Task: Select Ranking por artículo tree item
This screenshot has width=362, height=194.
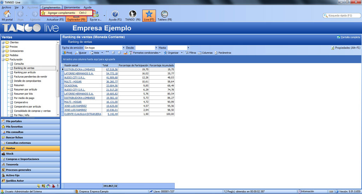Action: pos(25,73)
